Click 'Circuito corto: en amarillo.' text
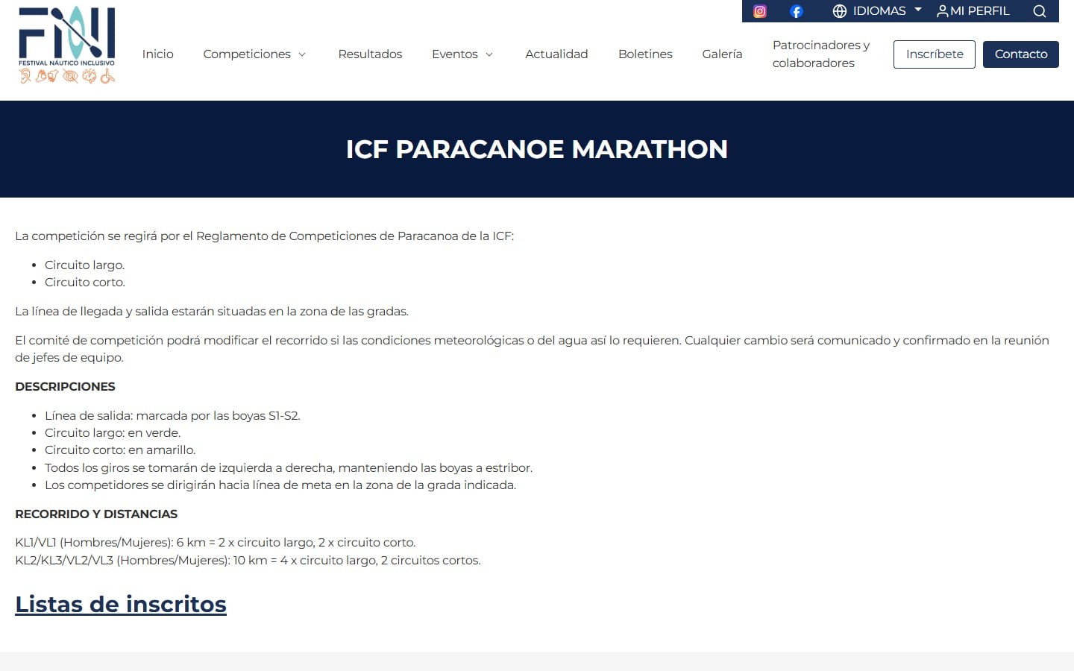The image size is (1074, 671). tap(120, 450)
